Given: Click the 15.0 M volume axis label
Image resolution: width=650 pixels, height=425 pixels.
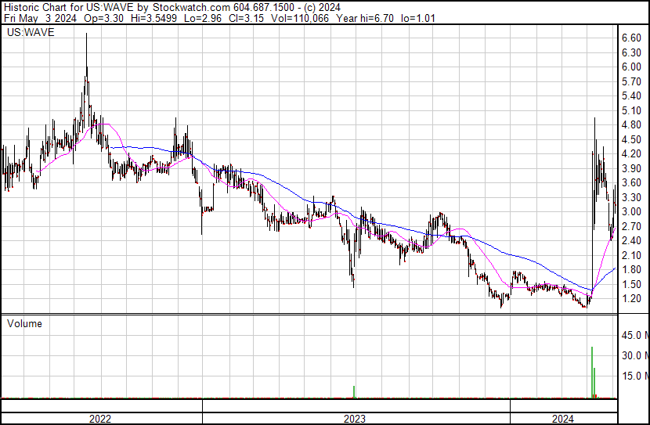Looking at the screenshot, I should click(x=634, y=376).
